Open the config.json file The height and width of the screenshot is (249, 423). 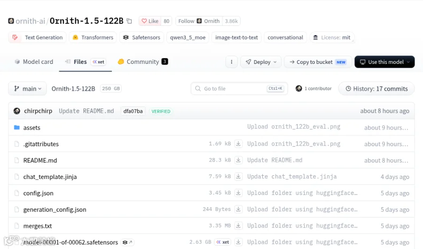click(39, 193)
